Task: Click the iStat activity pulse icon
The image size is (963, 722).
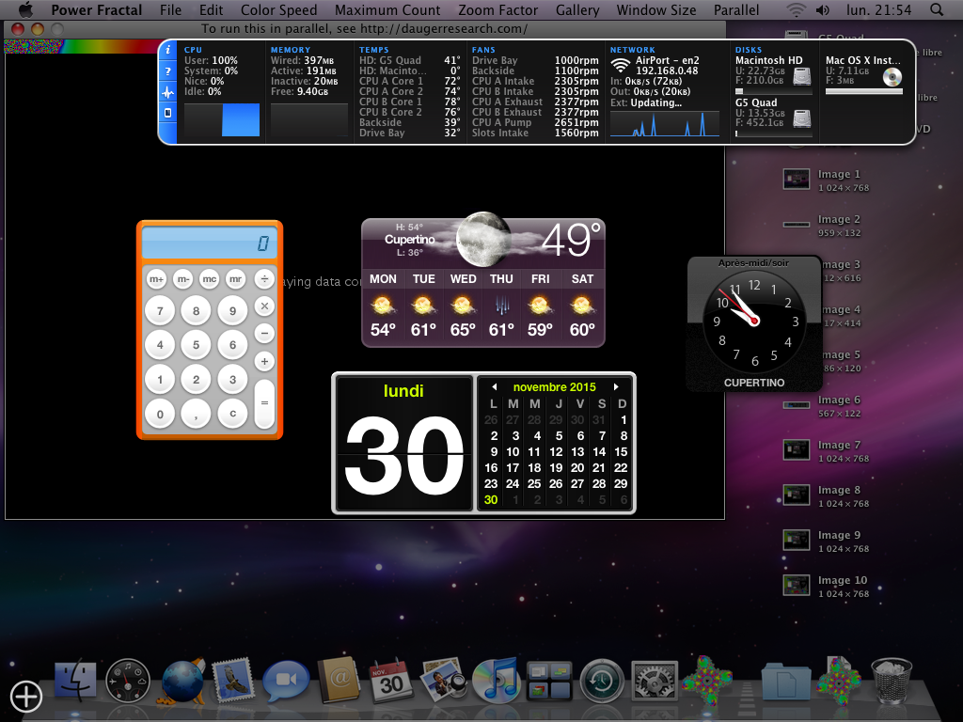Action: pyautogui.click(x=167, y=93)
